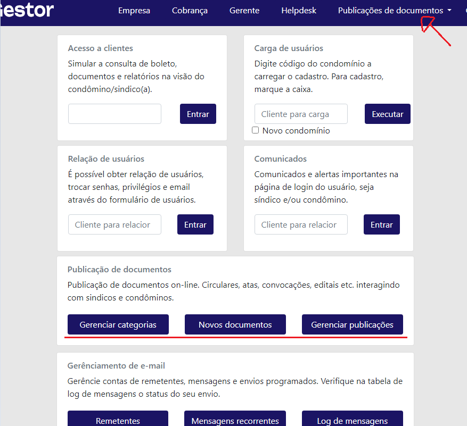Image resolution: width=467 pixels, height=426 pixels.
Task: Open the Gerente menu
Action: tap(244, 10)
